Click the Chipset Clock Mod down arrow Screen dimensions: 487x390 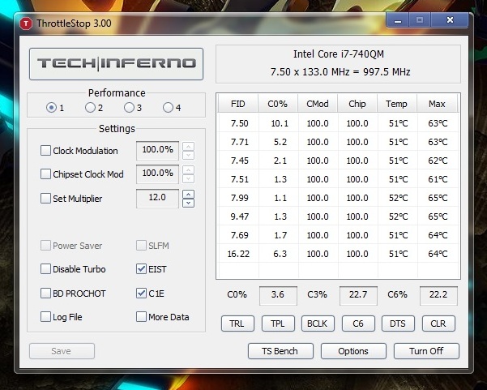click(189, 178)
